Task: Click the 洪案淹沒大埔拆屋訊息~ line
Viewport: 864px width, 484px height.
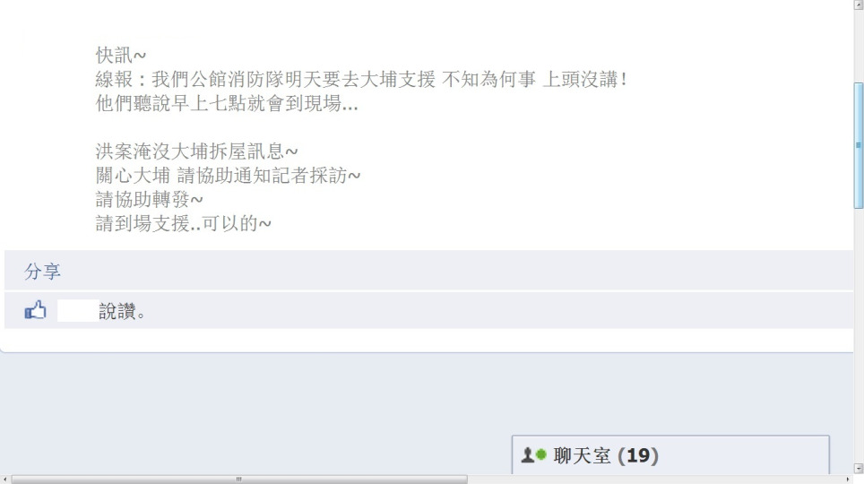Action: point(196,151)
